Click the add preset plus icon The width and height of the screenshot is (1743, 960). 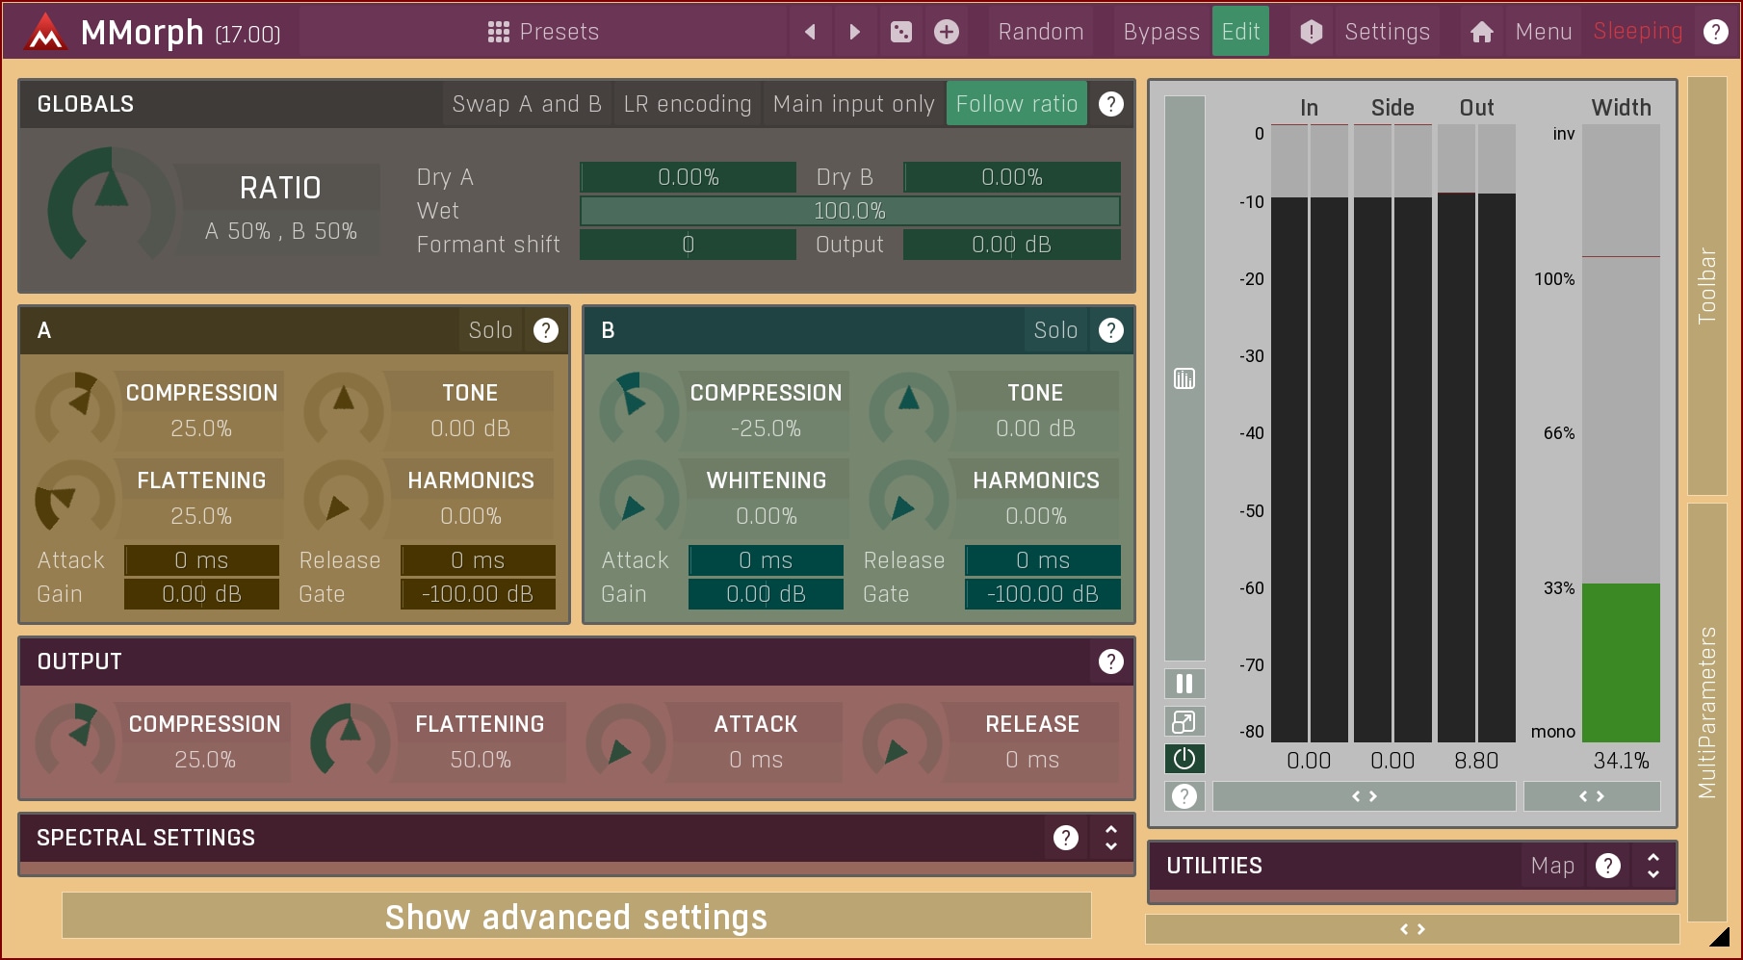click(947, 32)
